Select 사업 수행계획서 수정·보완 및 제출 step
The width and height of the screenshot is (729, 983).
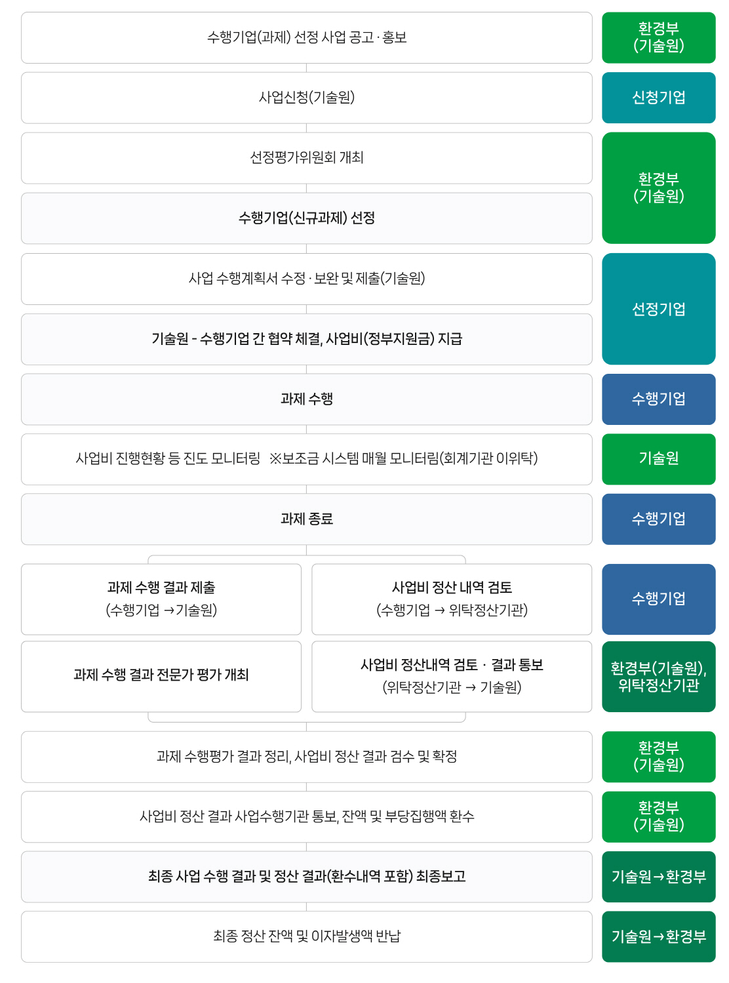point(307,279)
